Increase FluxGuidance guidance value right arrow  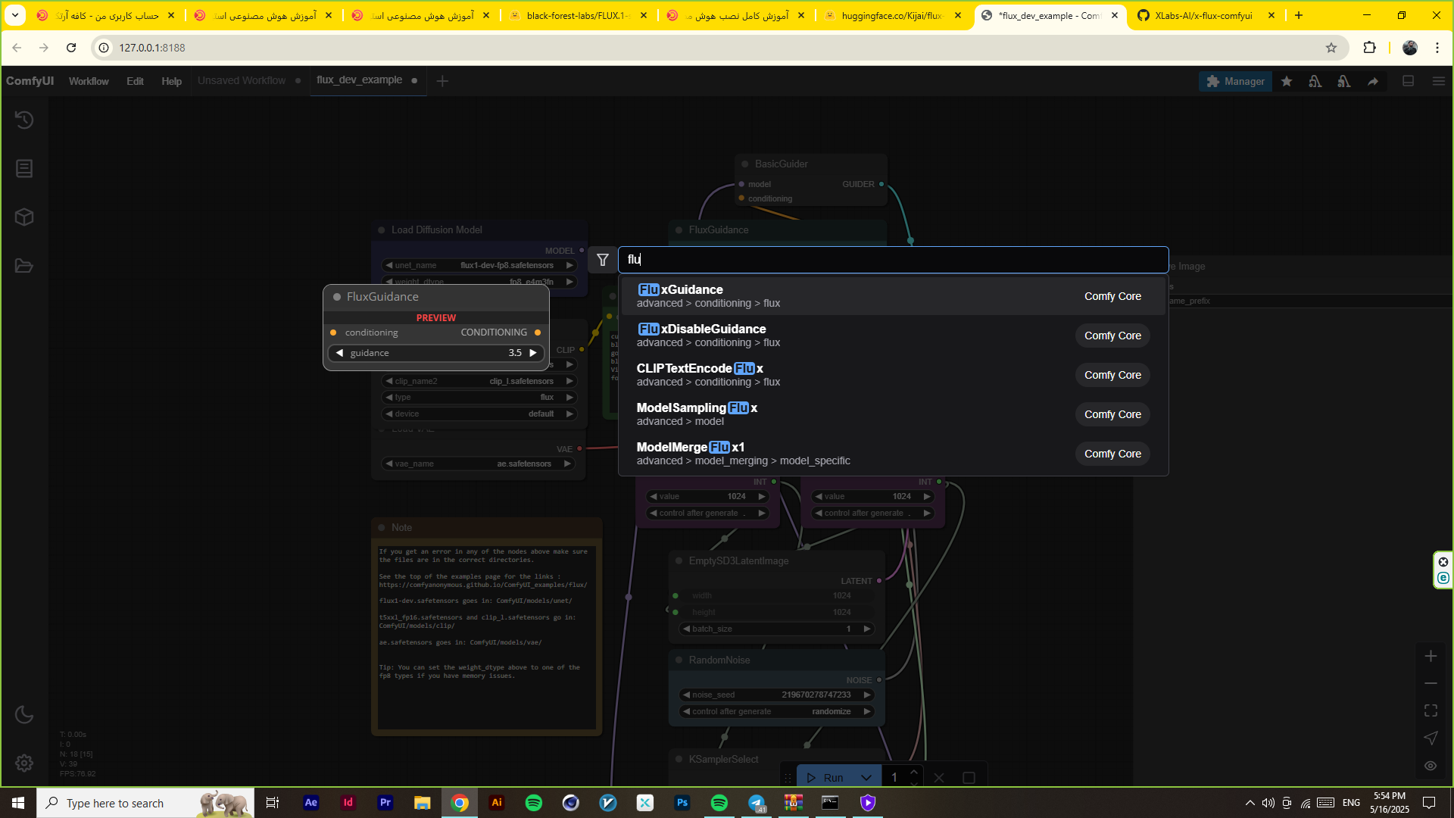(x=533, y=353)
